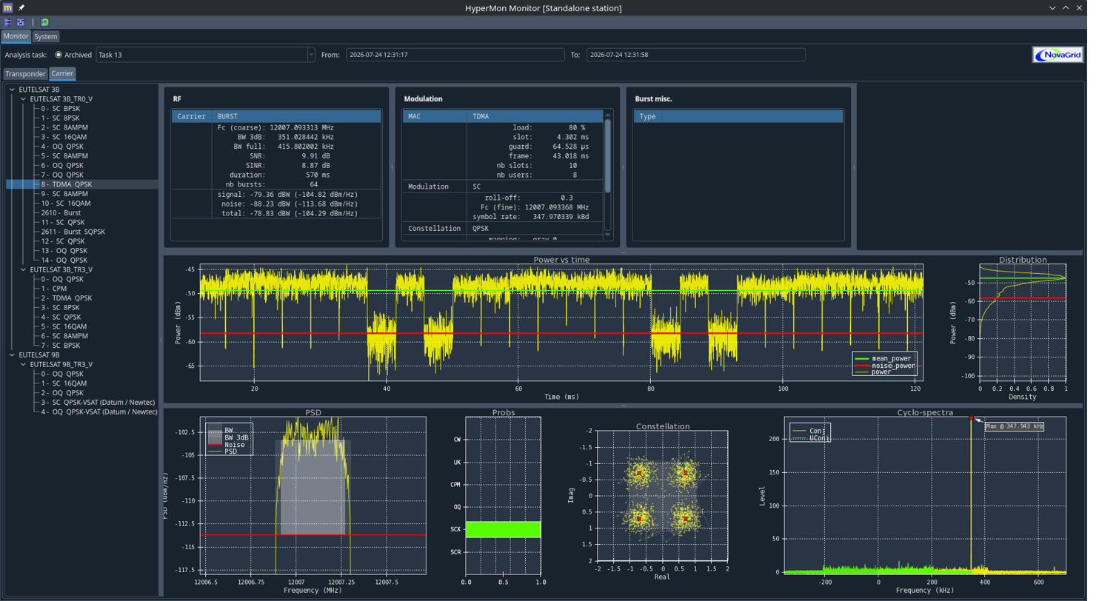Collapse the EUTELSAT 9B tree node
Screen dimensions: 1099x601
(x=13, y=355)
